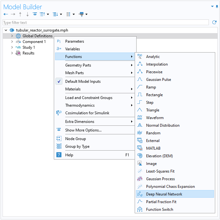Expand the Results node

click(x=12, y=53)
